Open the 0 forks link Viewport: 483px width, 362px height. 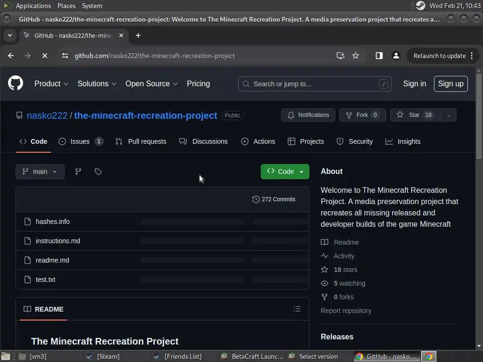click(343, 297)
